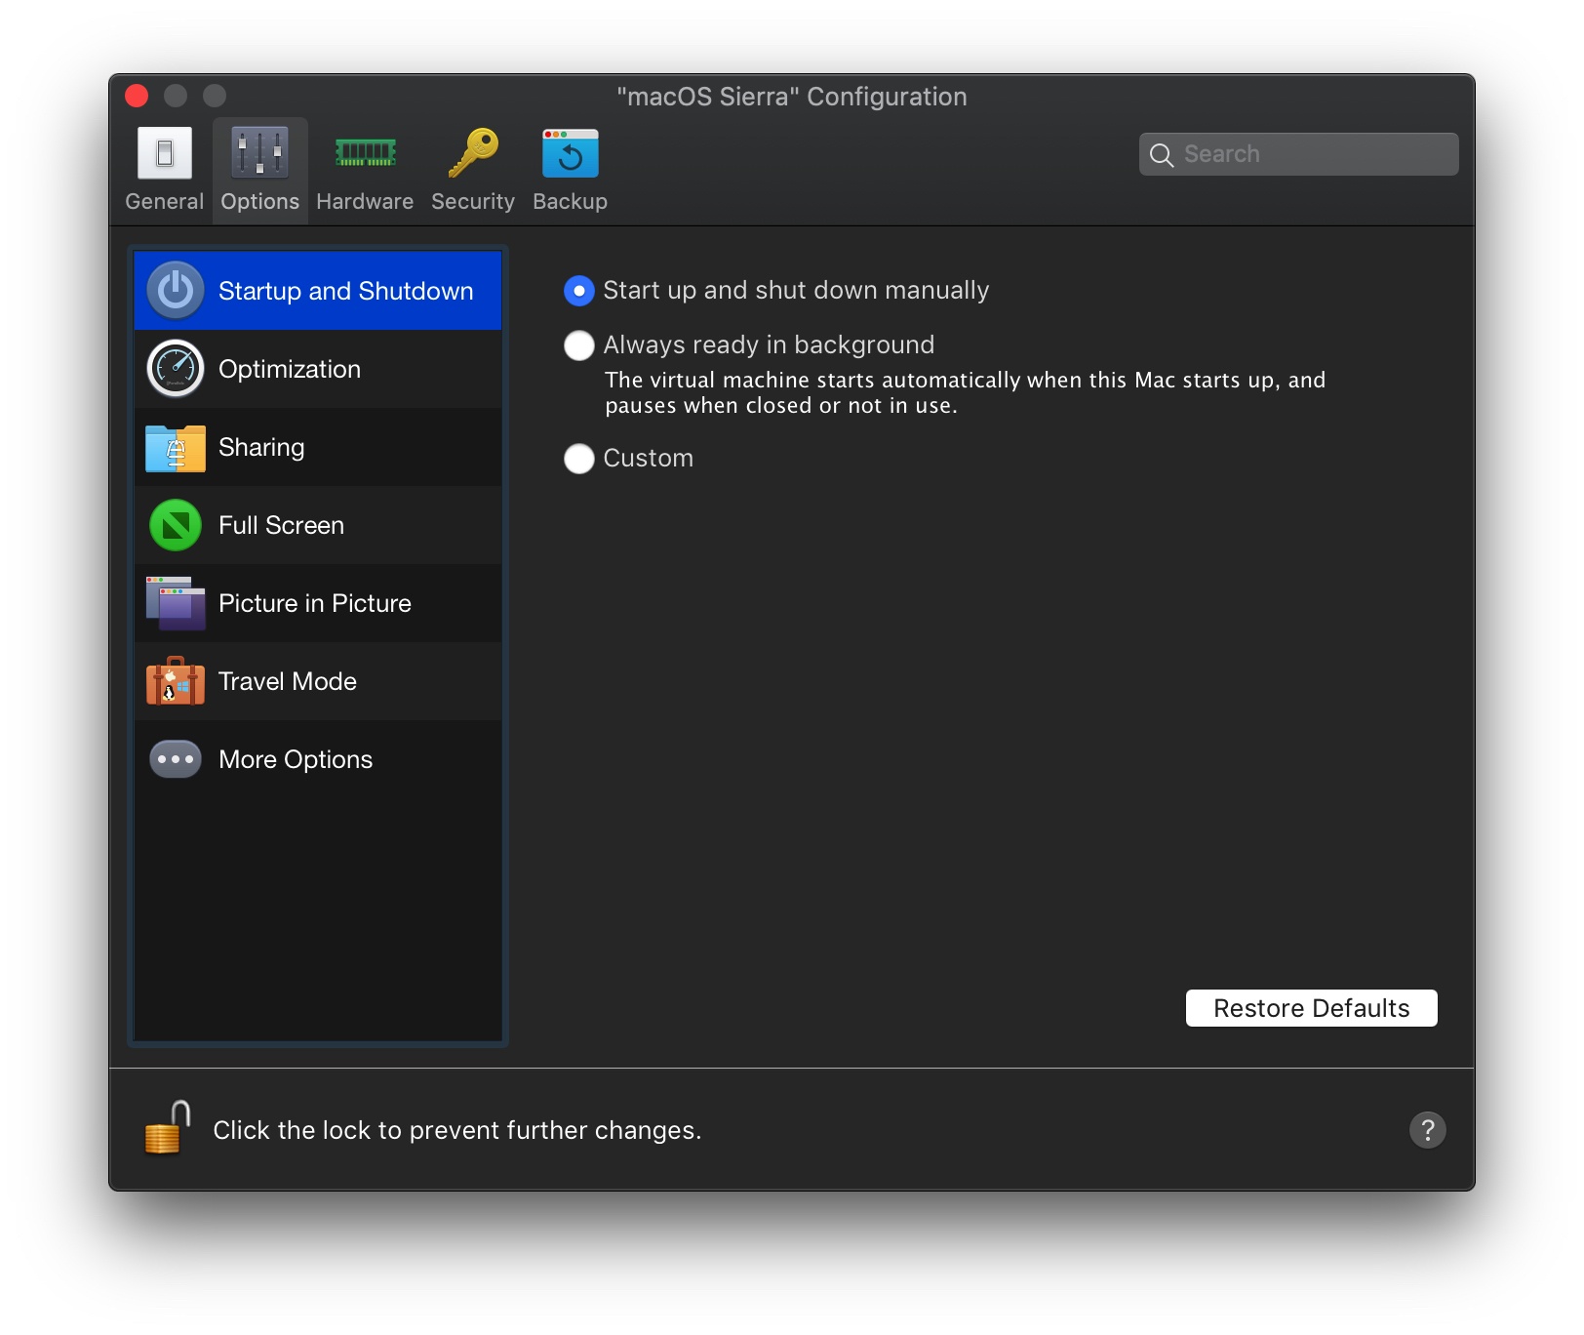Switch to the Backup tab label

point(571,201)
